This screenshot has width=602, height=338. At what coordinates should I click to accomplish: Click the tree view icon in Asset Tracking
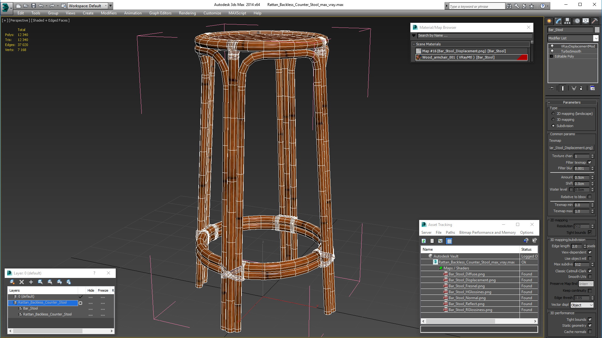click(441, 241)
